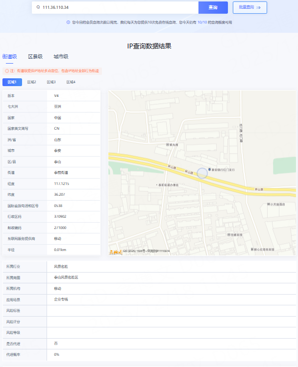Click the IP address input field
Viewport: 298px width, 367px height.
coord(118,7)
